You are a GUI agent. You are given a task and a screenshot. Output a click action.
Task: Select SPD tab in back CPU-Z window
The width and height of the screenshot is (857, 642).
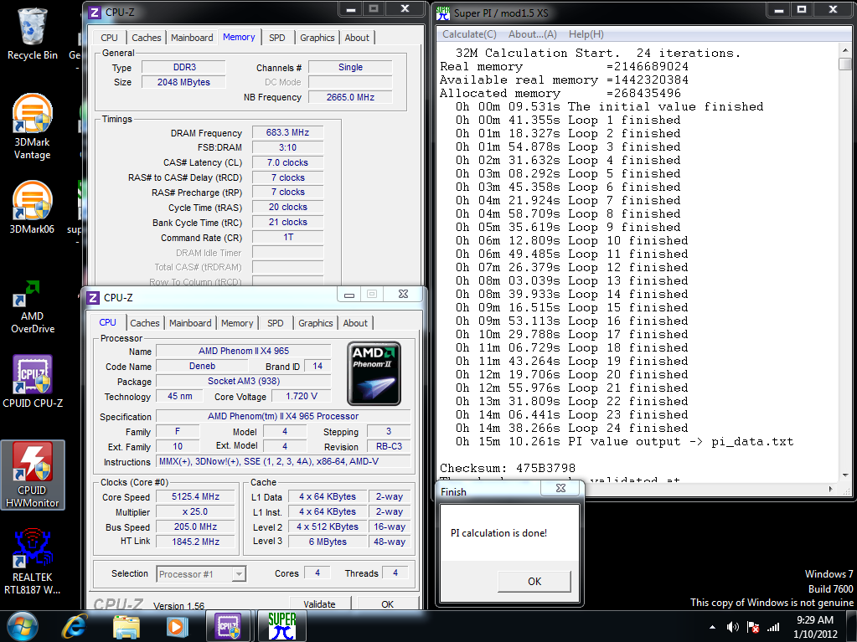pyautogui.click(x=277, y=38)
